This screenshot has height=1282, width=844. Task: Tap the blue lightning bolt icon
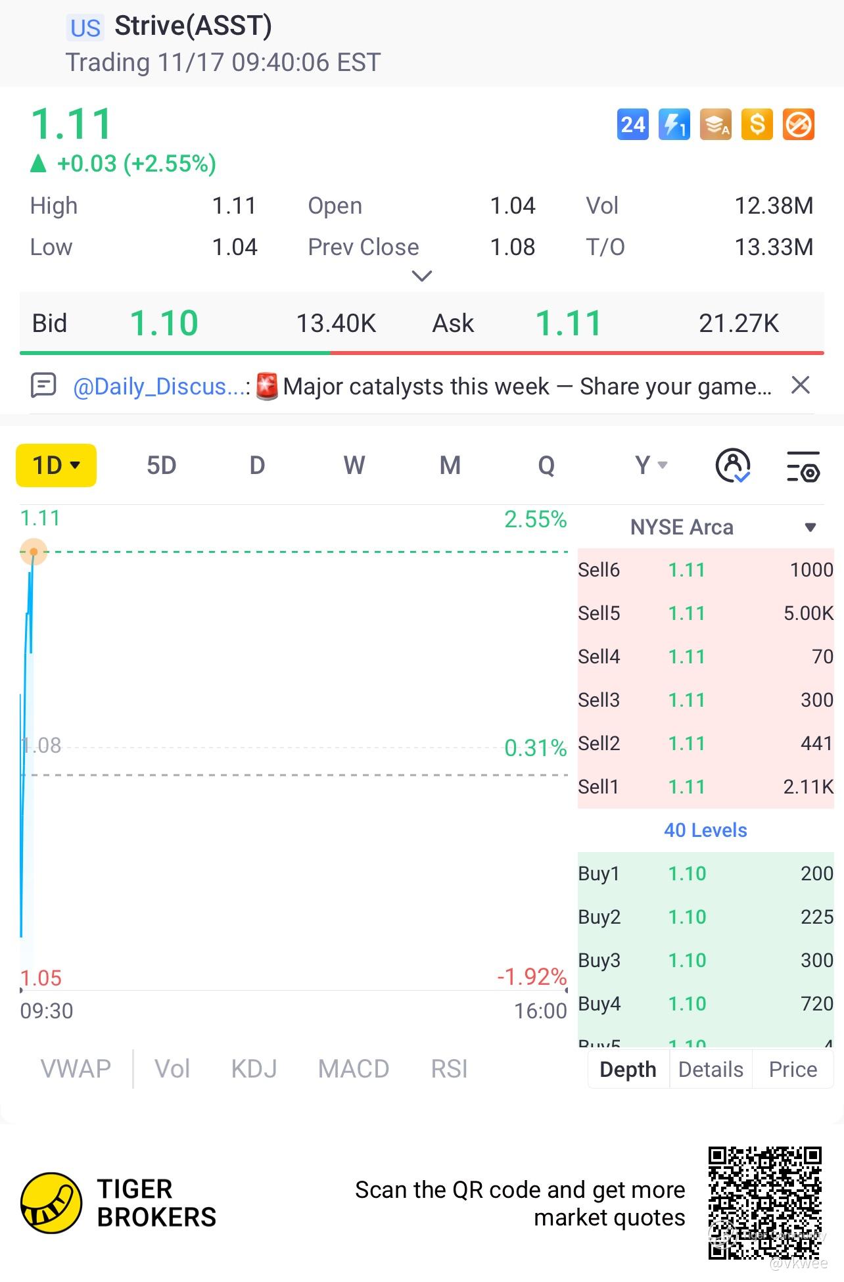[x=674, y=124]
